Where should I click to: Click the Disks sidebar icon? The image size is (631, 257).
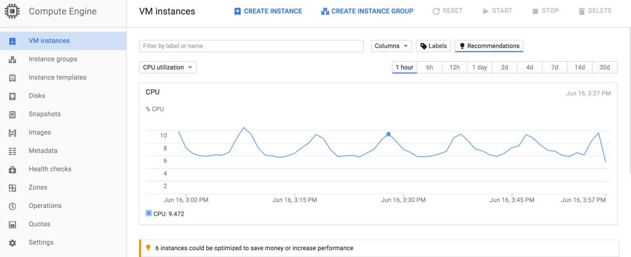(x=12, y=96)
